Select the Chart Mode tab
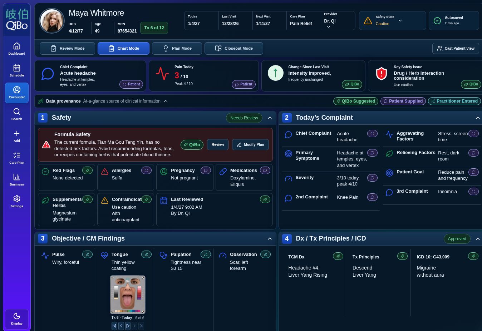Viewport: 482px width, 331px height. [x=123, y=48]
